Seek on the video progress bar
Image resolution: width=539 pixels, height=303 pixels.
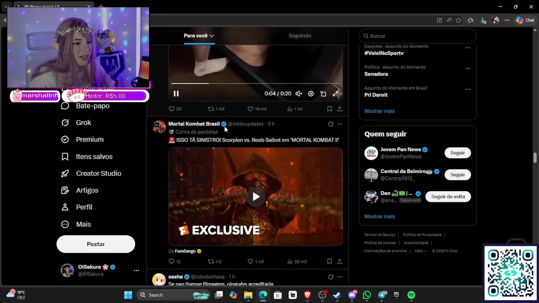[x=255, y=83]
